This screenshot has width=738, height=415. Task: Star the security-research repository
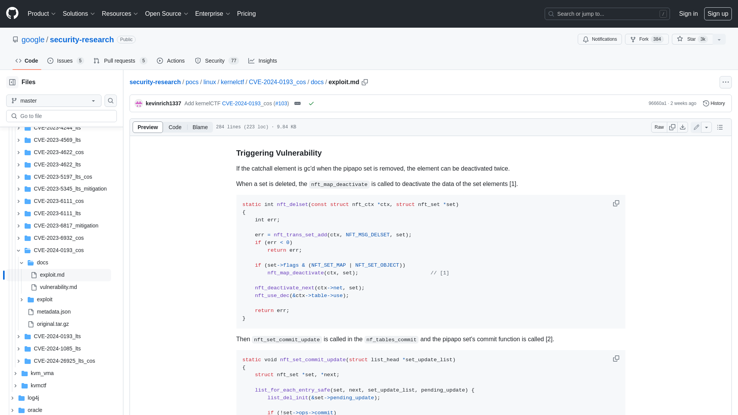click(692, 39)
